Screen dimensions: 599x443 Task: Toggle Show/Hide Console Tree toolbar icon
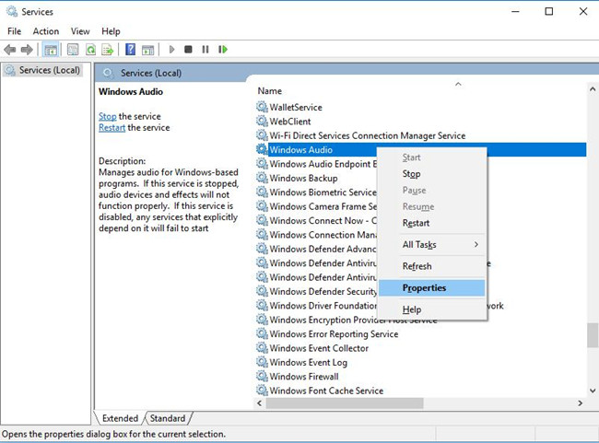point(51,50)
